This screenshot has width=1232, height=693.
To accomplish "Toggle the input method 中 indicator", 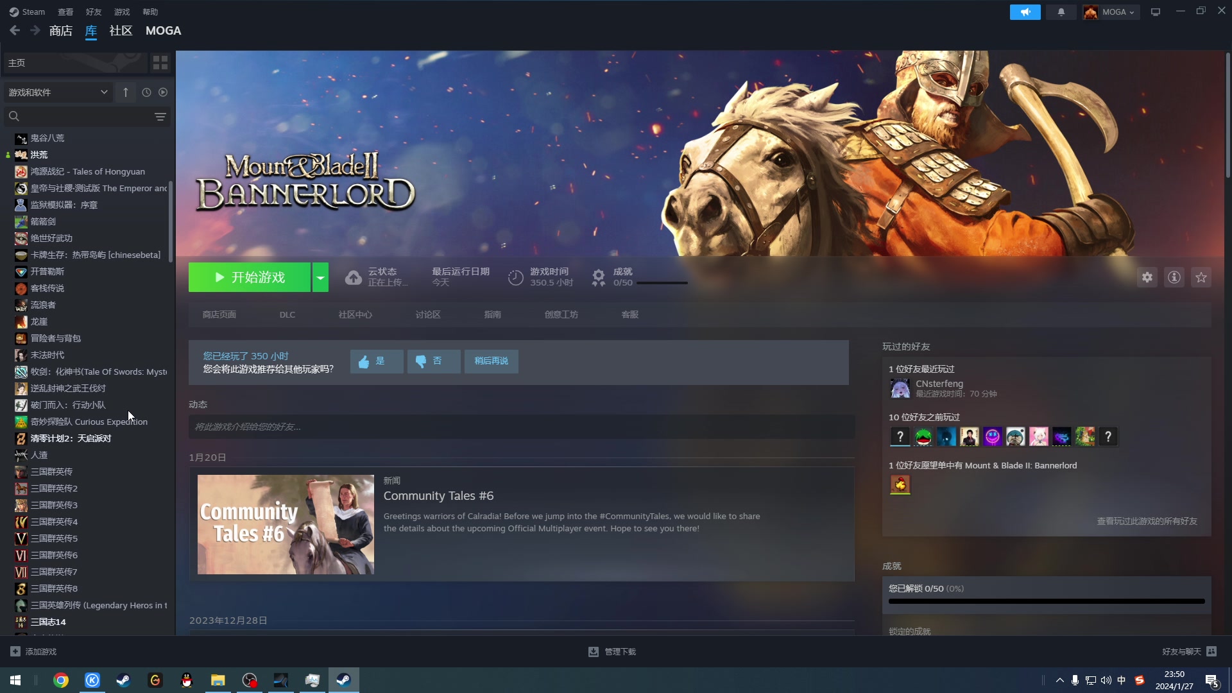I will (x=1122, y=680).
